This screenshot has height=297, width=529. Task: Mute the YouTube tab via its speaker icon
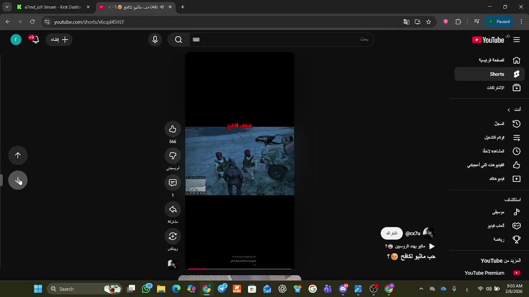point(162,7)
